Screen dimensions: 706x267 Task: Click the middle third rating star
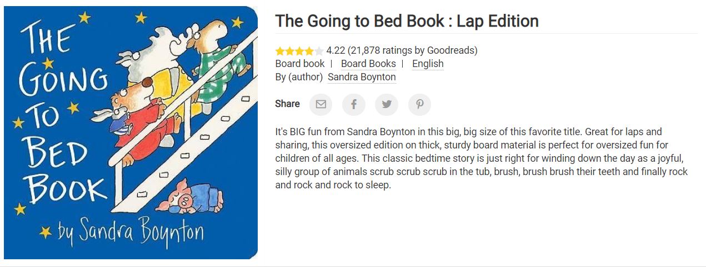[x=299, y=51]
